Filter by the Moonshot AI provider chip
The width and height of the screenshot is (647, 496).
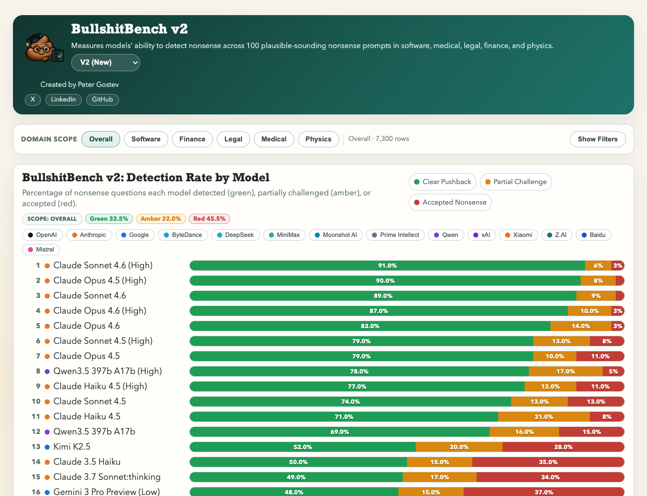(x=335, y=235)
